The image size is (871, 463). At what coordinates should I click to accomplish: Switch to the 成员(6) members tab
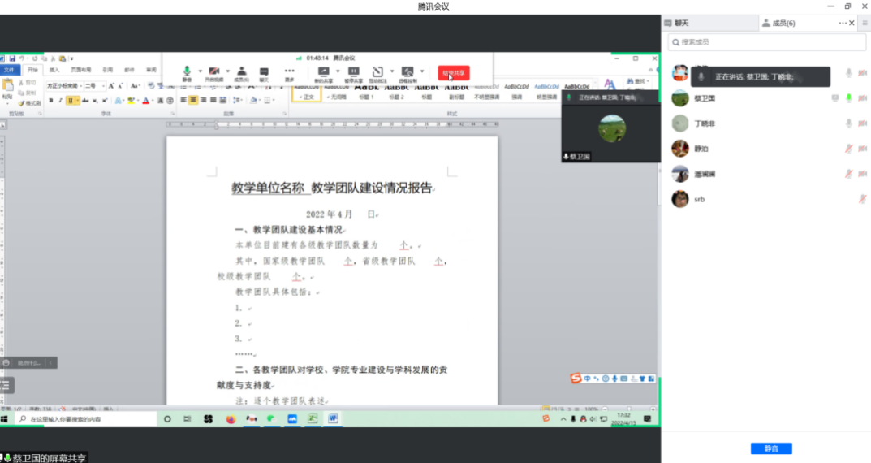coord(778,24)
